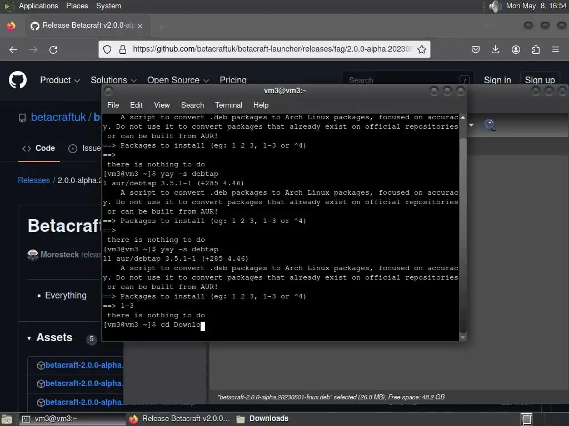This screenshot has height=426, width=569.
Task: Click the show desktop icon in bottom panel
Action: [6, 419]
